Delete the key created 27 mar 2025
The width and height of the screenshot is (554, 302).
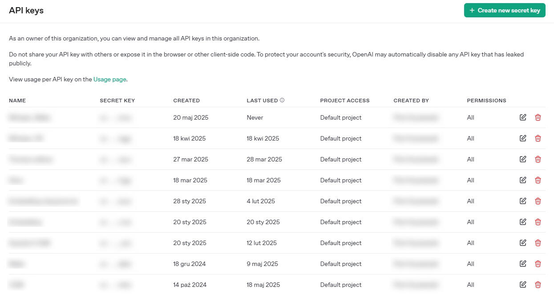pos(538,159)
